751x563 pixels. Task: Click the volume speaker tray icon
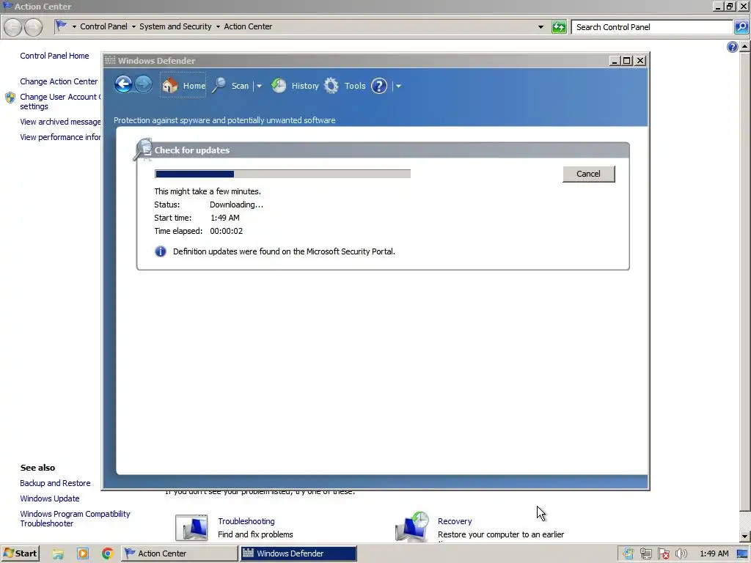[681, 554]
